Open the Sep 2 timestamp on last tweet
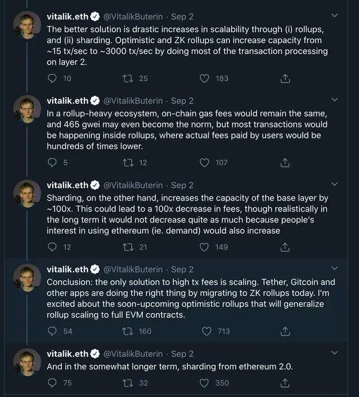 point(182,354)
